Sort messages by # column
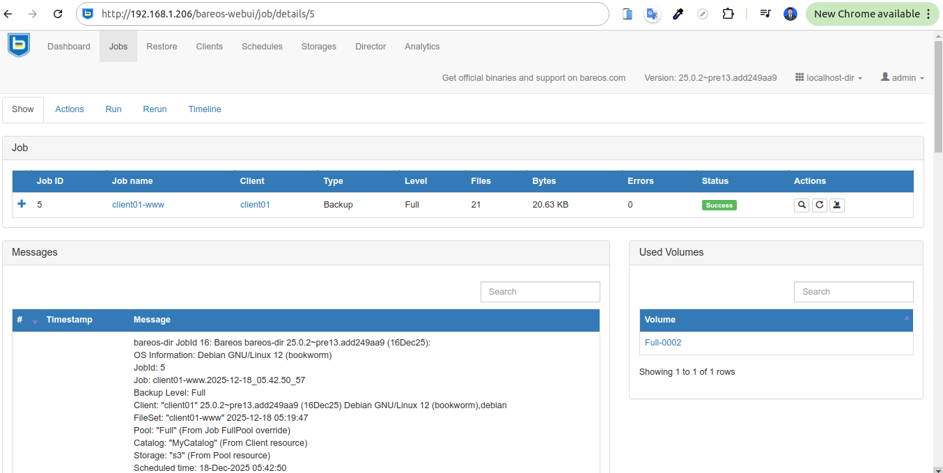 coord(26,320)
